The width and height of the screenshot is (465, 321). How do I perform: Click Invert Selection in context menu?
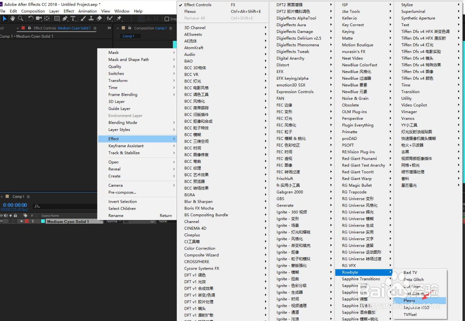137,202
